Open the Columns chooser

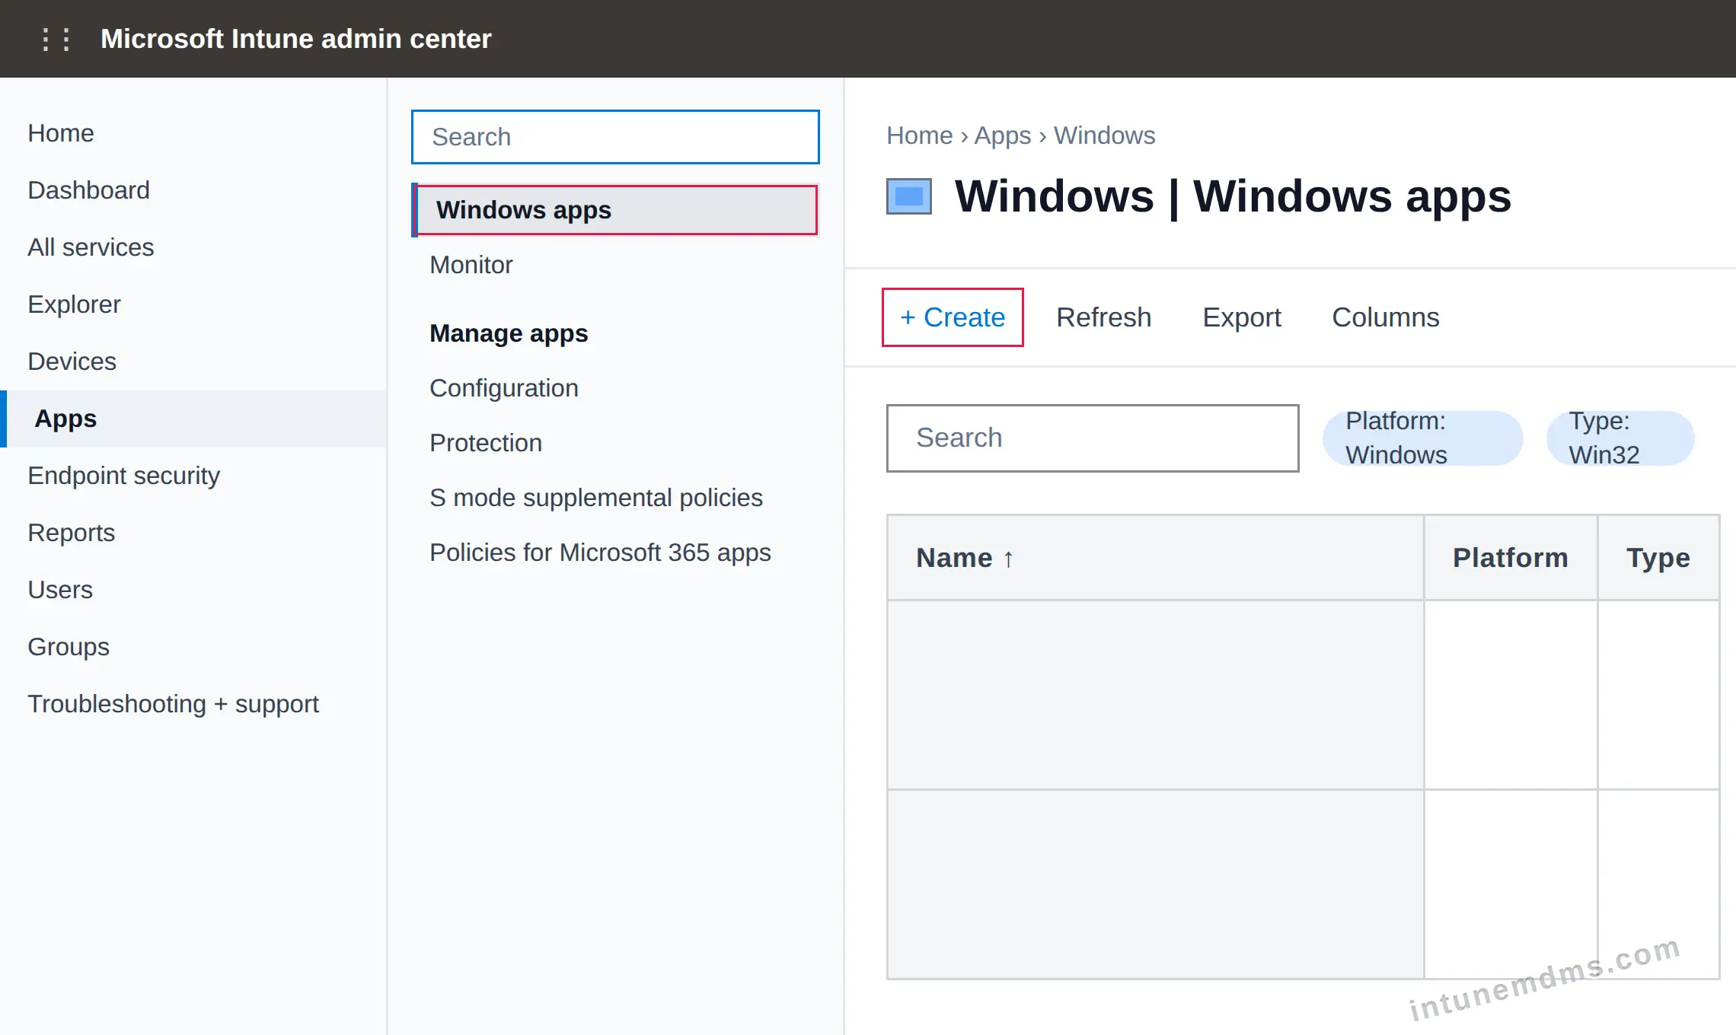(x=1386, y=317)
